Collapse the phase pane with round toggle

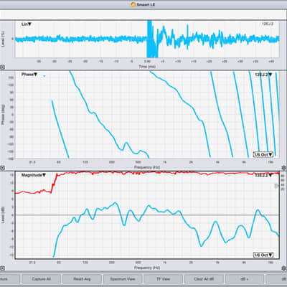point(2,168)
